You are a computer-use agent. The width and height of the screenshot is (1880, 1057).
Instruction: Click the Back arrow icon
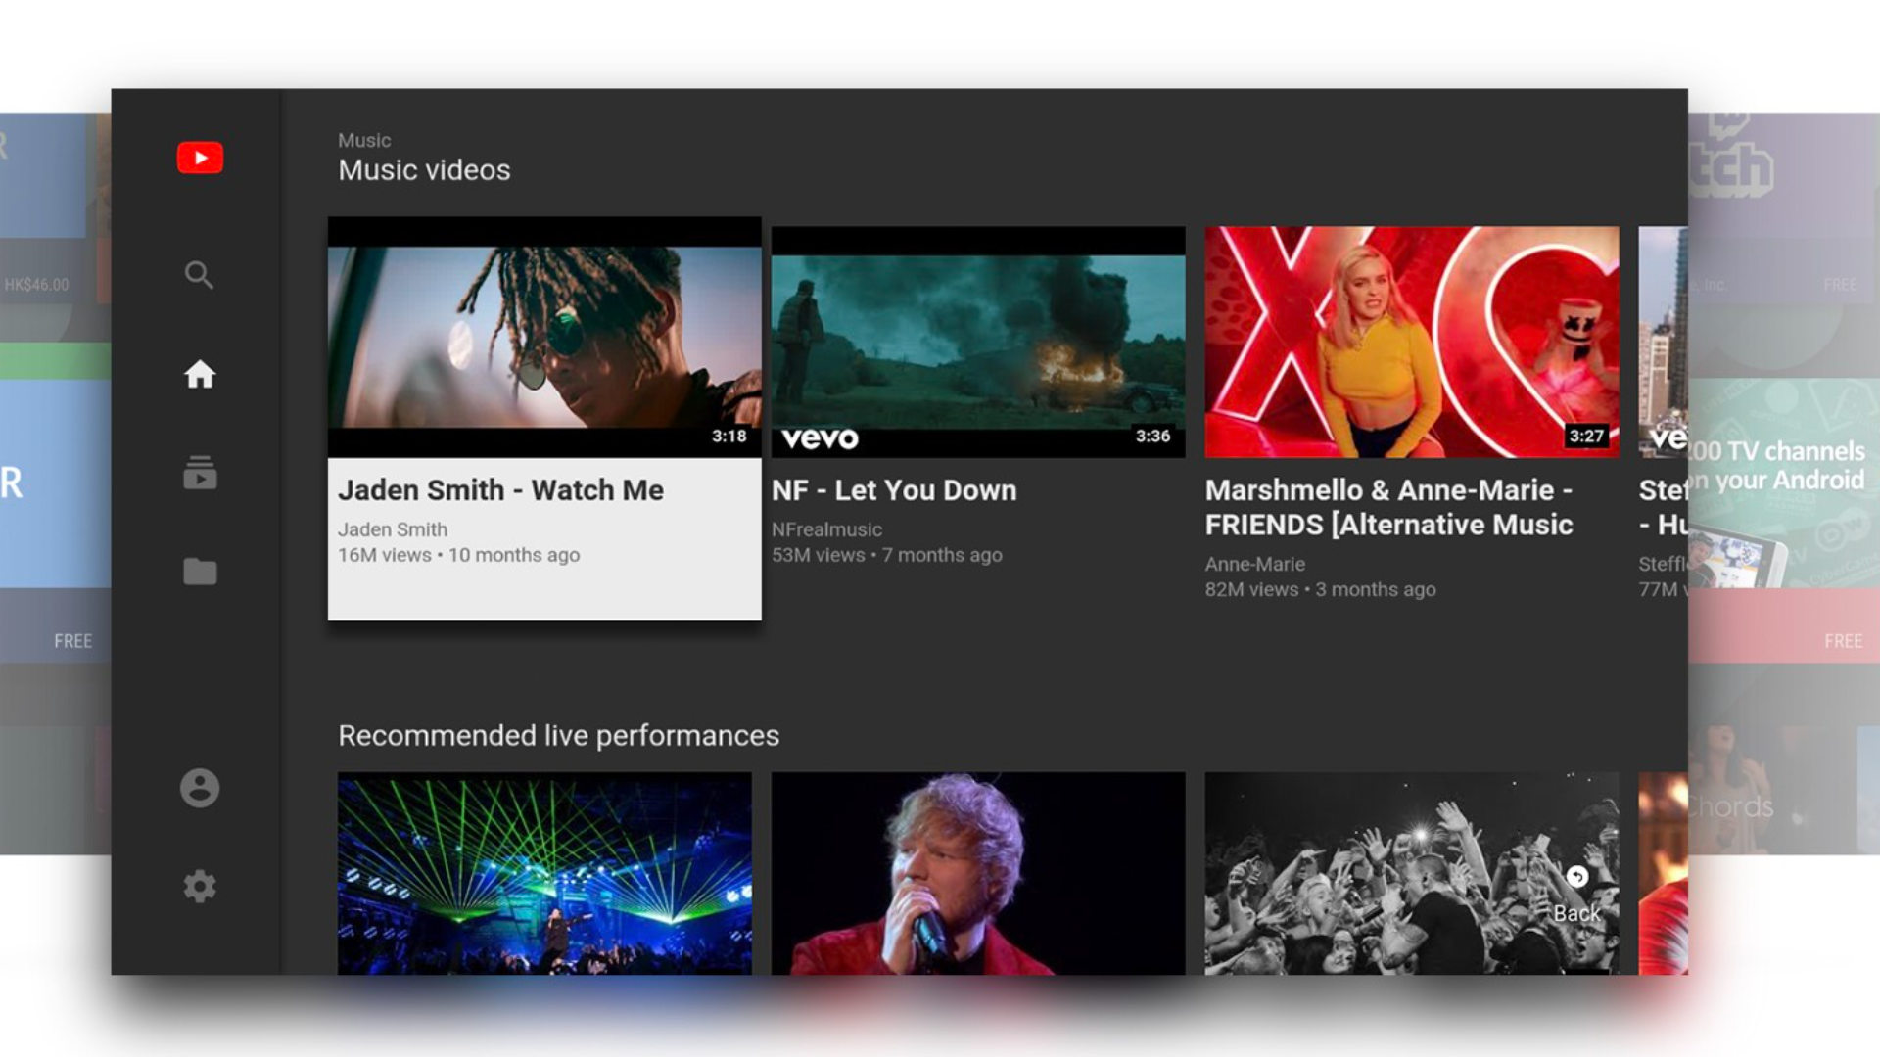pos(1576,878)
